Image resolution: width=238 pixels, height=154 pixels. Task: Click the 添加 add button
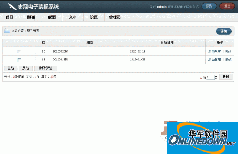point(224,31)
